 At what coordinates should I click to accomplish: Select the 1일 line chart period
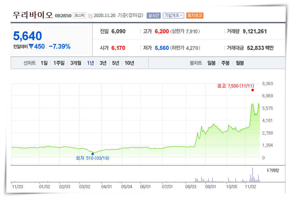pos(44,63)
